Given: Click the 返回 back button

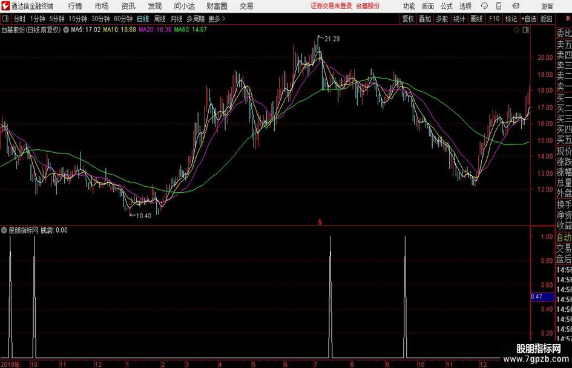Looking at the screenshot, I should click(x=546, y=19).
